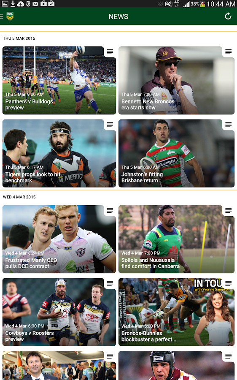Read Tigers props look to hit benchmark

(59, 153)
